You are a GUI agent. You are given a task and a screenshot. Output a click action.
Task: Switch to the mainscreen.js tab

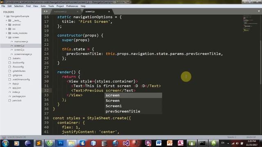[x=60, y=11]
